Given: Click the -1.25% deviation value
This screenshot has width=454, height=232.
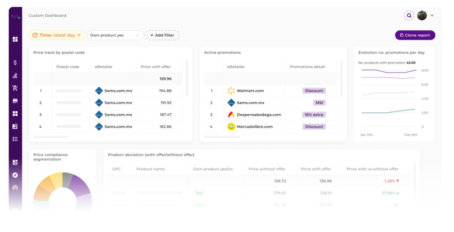Looking at the screenshot, I should 391,181.
